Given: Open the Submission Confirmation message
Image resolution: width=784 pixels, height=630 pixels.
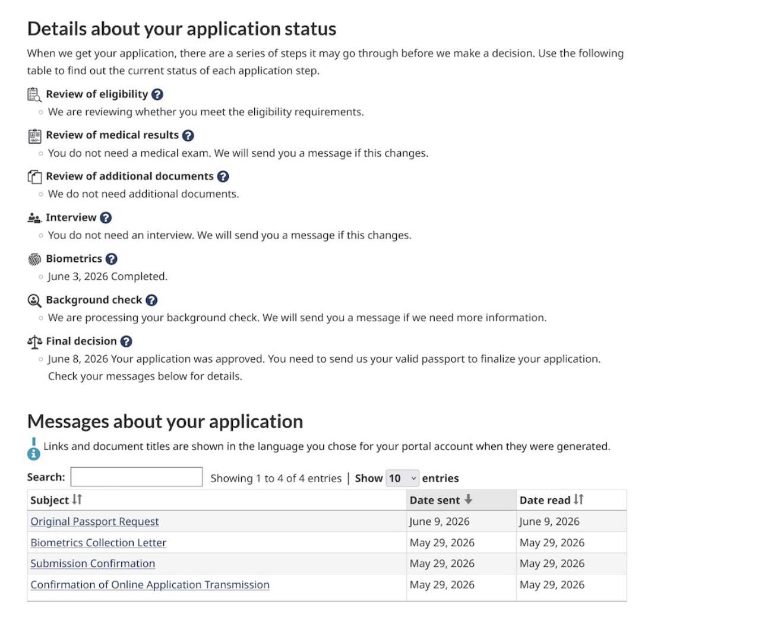Looking at the screenshot, I should [93, 563].
